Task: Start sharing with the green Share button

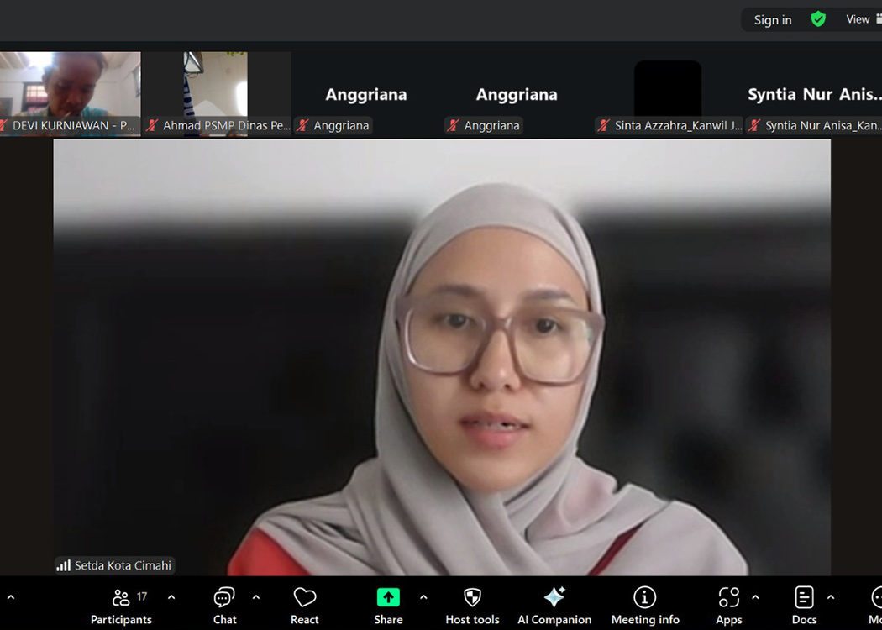Action: (388, 597)
